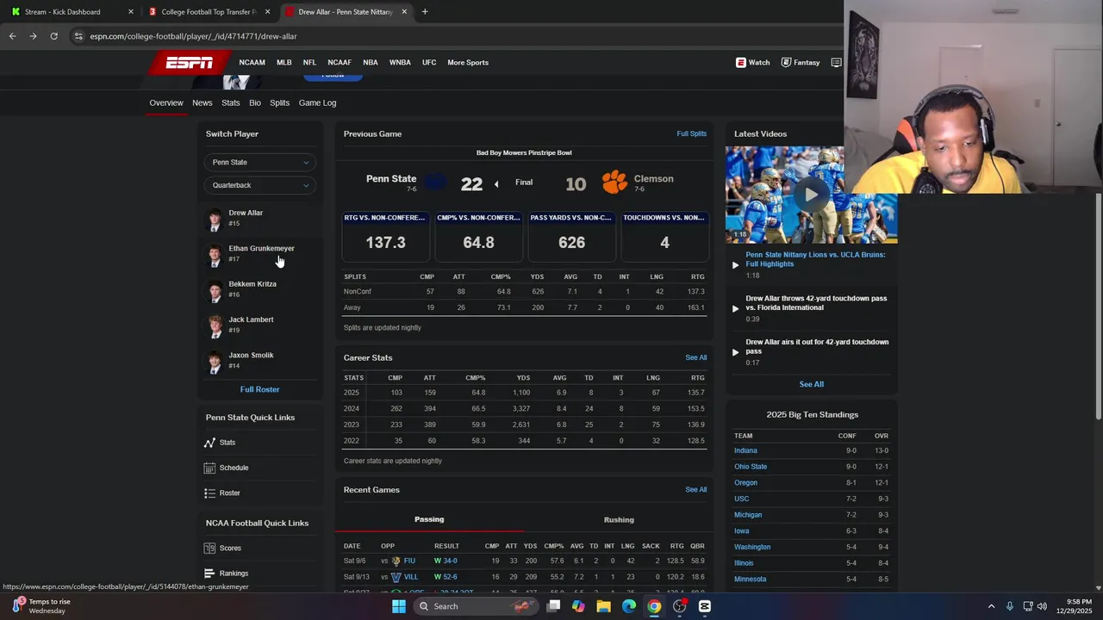Switch to the News tab

202,102
